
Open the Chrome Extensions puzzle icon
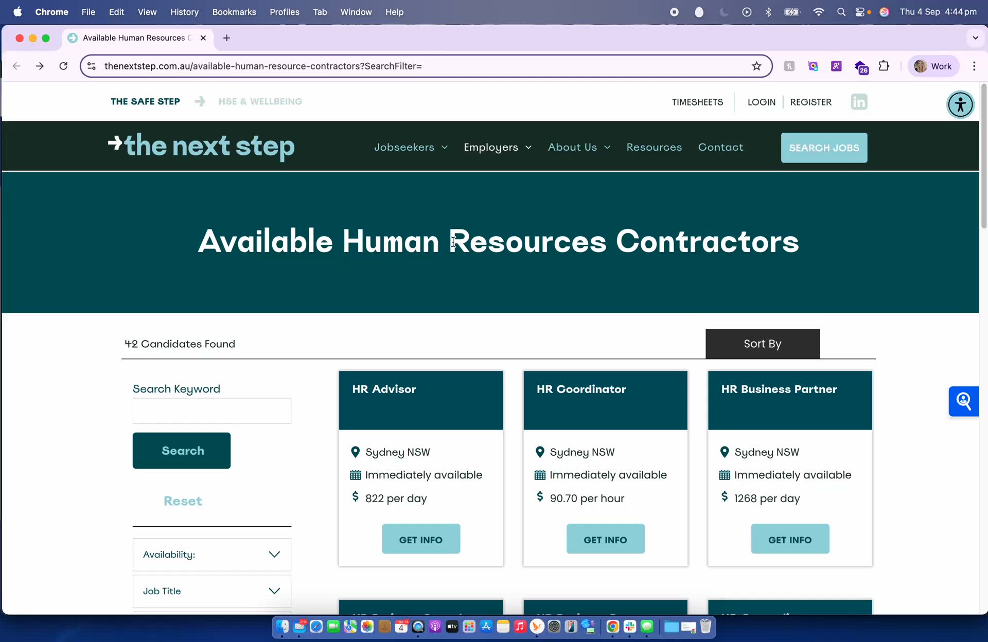(884, 66)
